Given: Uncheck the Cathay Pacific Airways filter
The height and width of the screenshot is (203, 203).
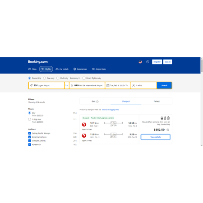Looking at the screenshot, I should 30,133.
